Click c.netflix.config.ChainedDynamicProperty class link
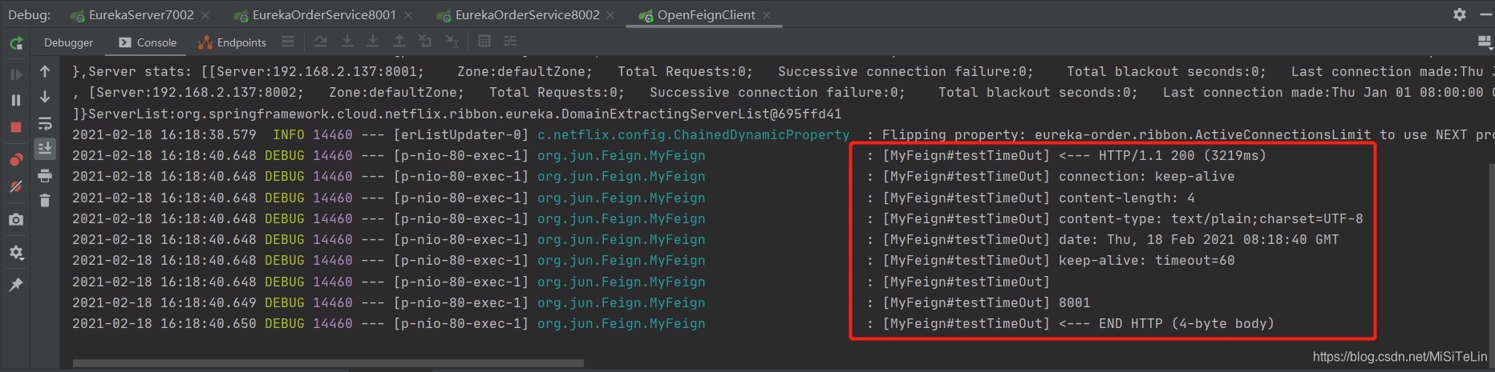 (693, 135)
